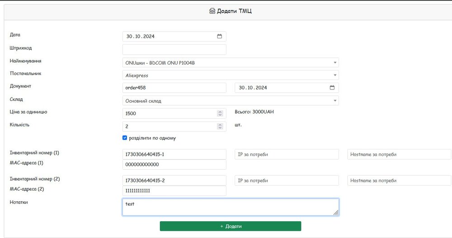Screen dimensions: 452x238
Task: Open calendar picker in document date field
Action: tap(332, 88)
